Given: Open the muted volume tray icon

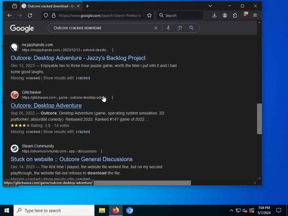Looking at the screenshot, I should pyautogui.click(x=245, y=210).
